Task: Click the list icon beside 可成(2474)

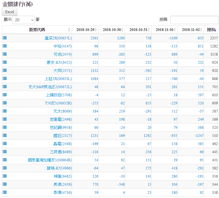Action: tap(5, 54)
